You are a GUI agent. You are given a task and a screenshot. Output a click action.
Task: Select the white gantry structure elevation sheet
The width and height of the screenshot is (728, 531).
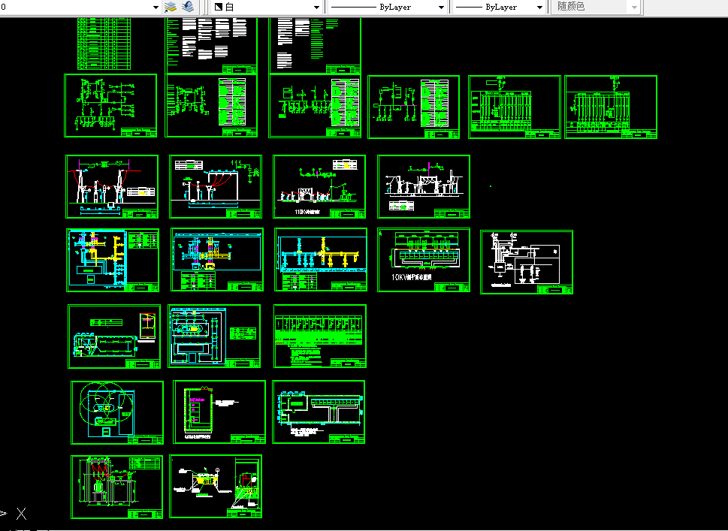(x=424, y=186)
